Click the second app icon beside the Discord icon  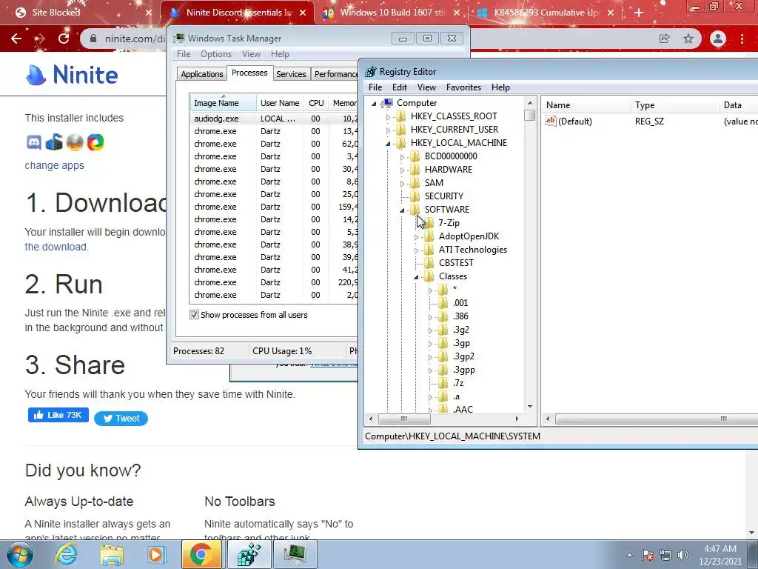coord(54,142)
